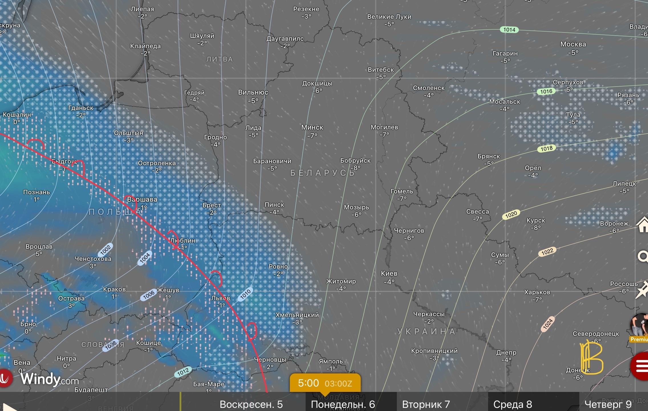Click the Витебск city label
Screen dimensions: 648x411
381,70
